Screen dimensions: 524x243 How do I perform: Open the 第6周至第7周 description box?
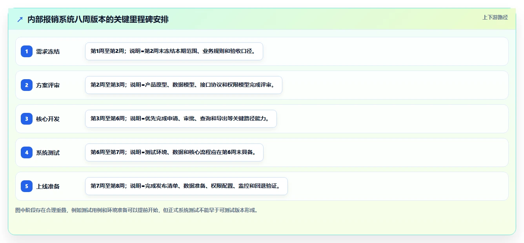click(x=174, y=152)
